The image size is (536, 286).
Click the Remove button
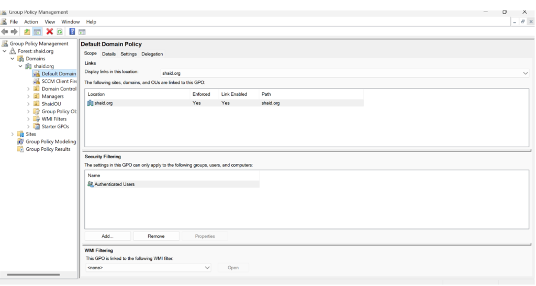156,236
